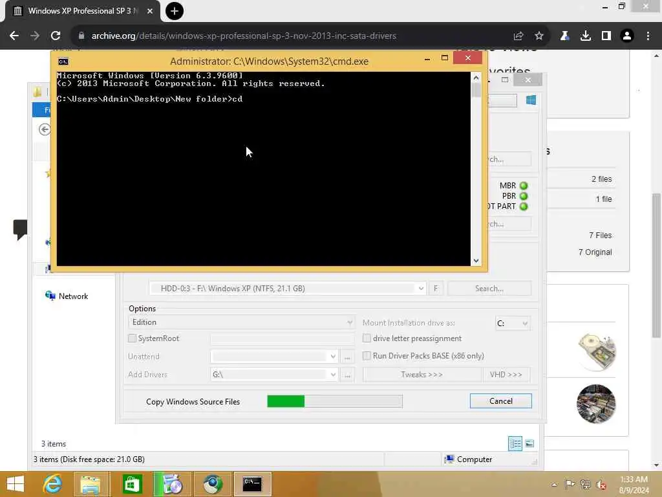Switch to cmd.exe taskbar button
The height and width of the screenshot is (497, 662).
(252, 484)
